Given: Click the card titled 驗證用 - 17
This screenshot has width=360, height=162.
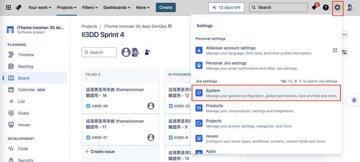Looking at the screenshot, I should click(121, 130).
